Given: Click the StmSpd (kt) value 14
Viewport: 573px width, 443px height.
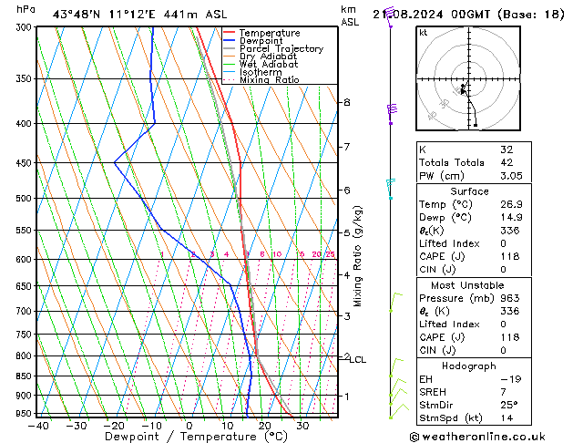Looking at the screenshot, I should pyautogui.click(x=506, y=418).
